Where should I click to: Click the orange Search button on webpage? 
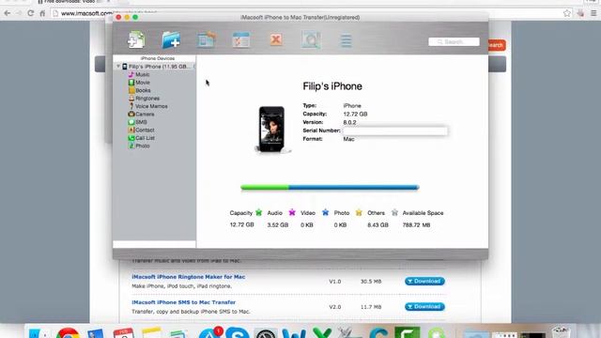coord(497,45)
